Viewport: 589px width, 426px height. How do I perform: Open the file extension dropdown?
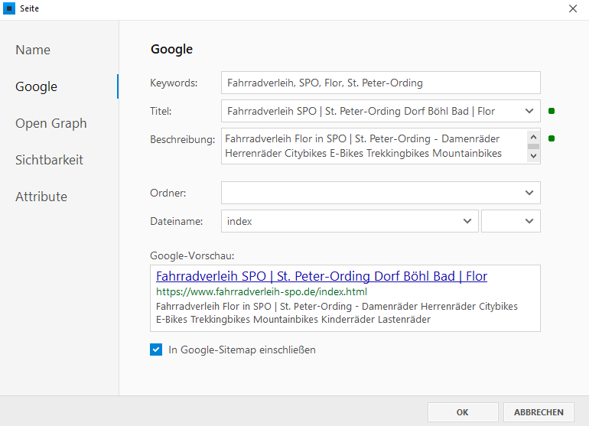(529, 221)
